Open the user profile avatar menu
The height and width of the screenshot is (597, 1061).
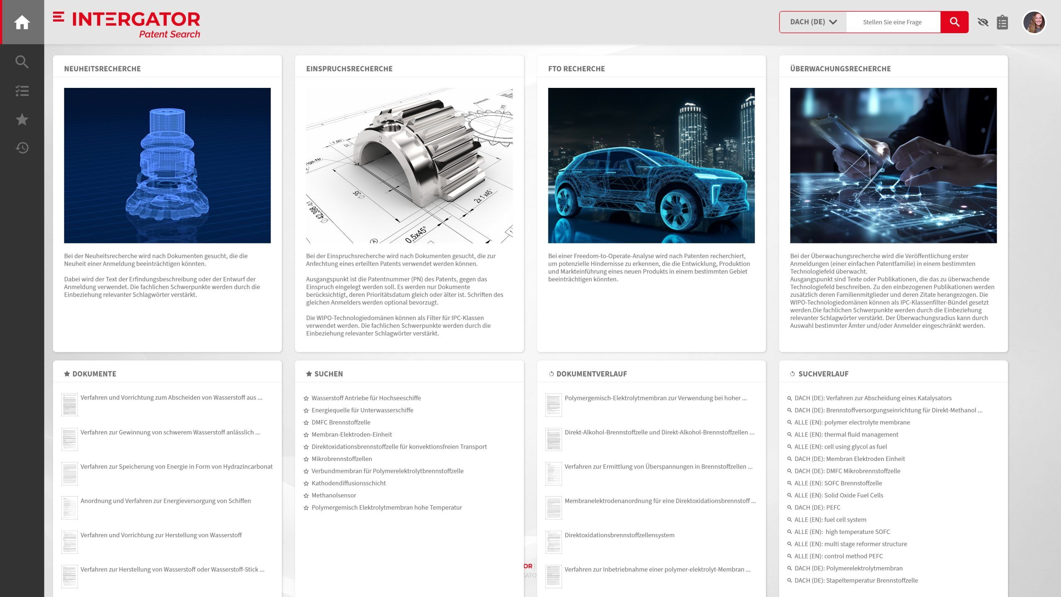pyautogui.click(x=1034, y=22)
